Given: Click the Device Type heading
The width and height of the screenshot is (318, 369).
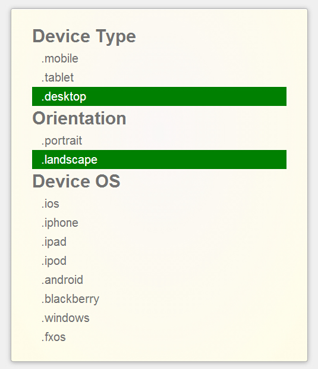Looking at the screenshot, I should coord(84,36).
